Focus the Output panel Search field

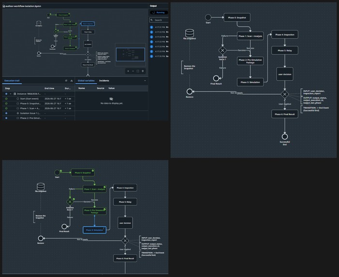tap(159, 20)
